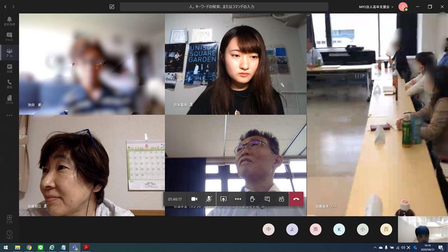Show the participants list
This screenshot has width=448, height=252.
pos(282,199)
